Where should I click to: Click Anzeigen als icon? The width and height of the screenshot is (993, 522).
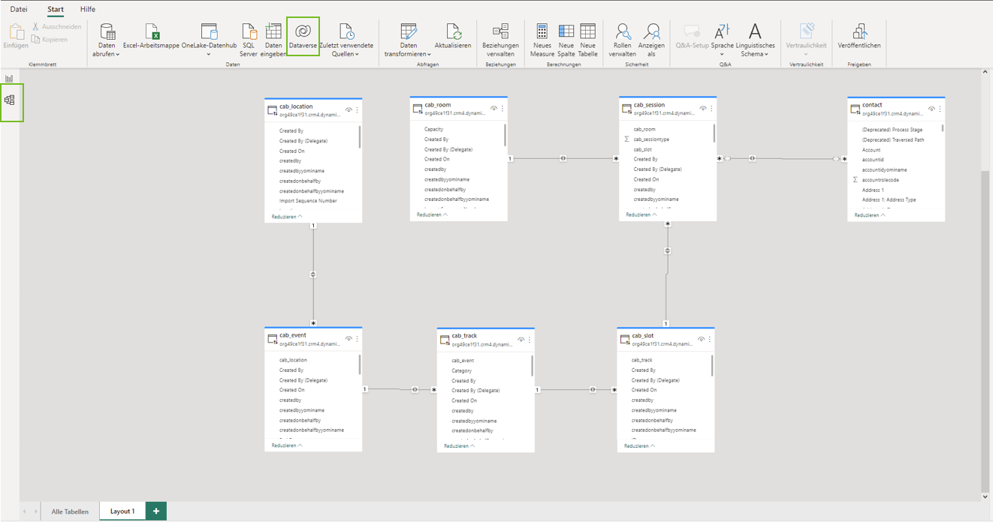tap(651, 31)
